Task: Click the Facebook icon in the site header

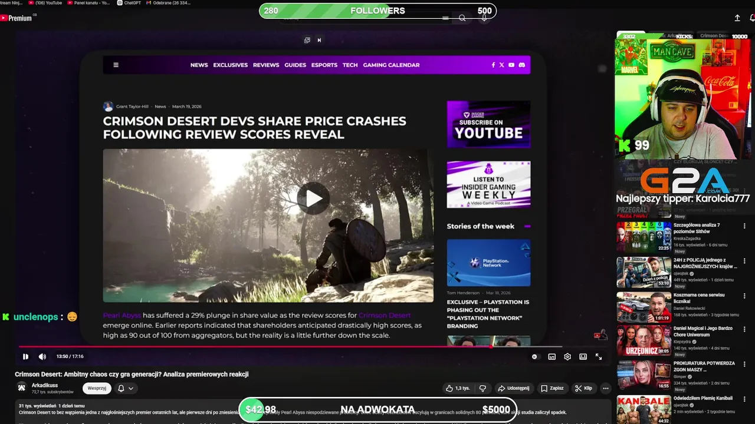Action: (x=493, y=65)
